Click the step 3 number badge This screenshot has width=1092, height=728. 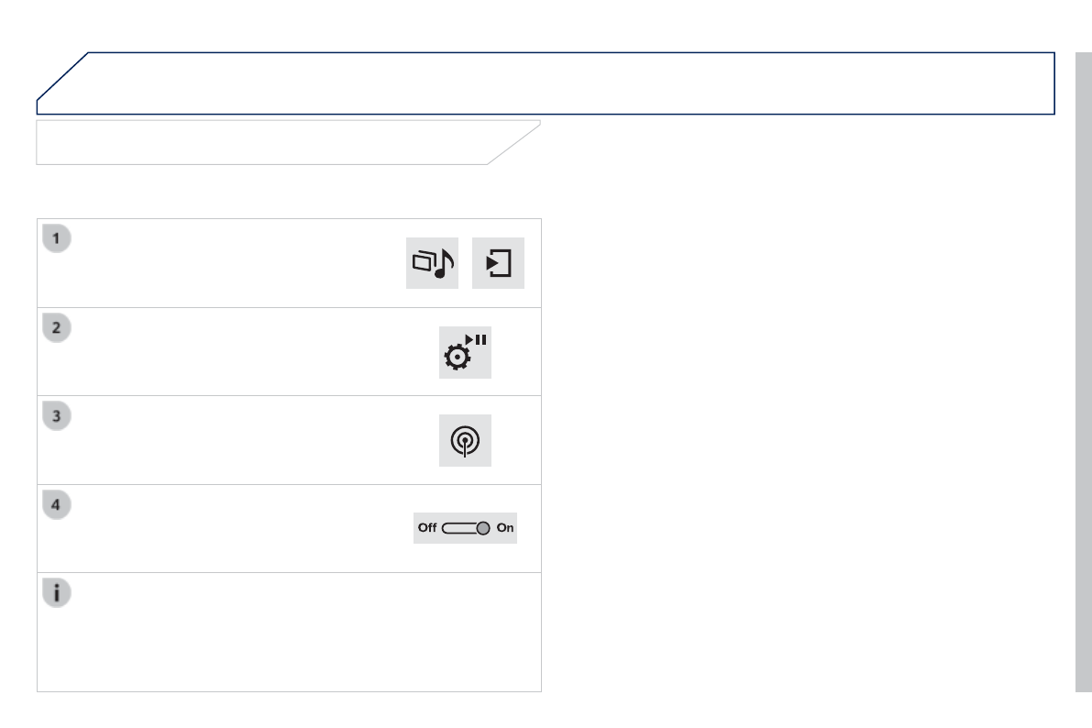[x=57, y=416]
